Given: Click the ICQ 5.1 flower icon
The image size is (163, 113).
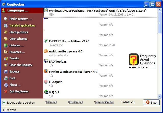Looking at the screenshot, I should [46, 92].
